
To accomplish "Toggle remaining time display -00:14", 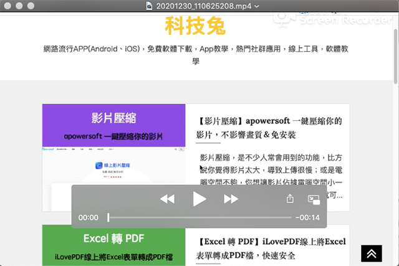I will coord(307,217).
